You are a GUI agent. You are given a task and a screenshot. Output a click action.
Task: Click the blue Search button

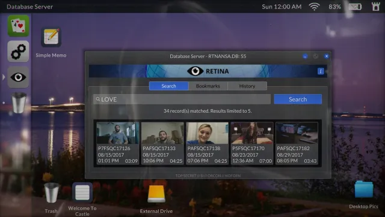click(298, 99)
